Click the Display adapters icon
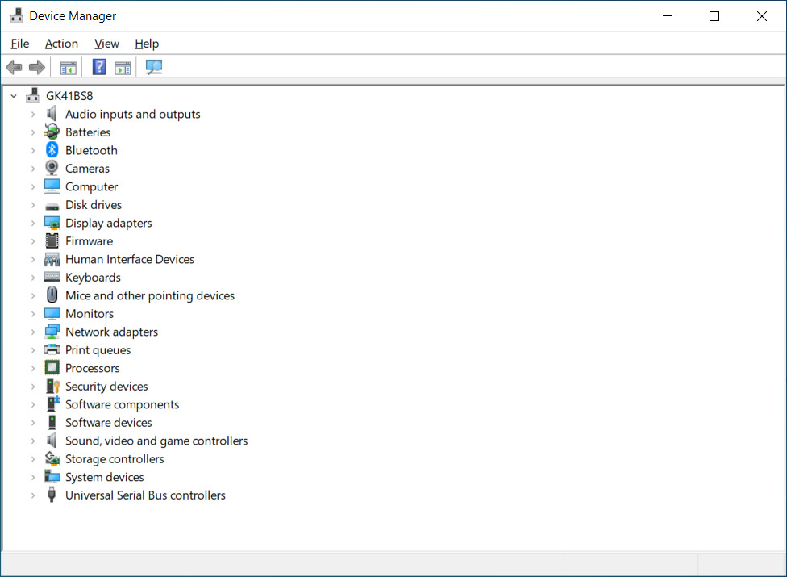Screen dimensions: 787x577 click(52, 223)
